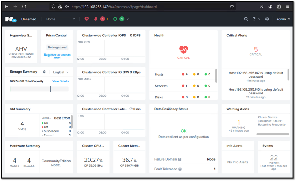The image size is (296, 181).
Task: Expand the help menu chevron
Action: [259, 19]
